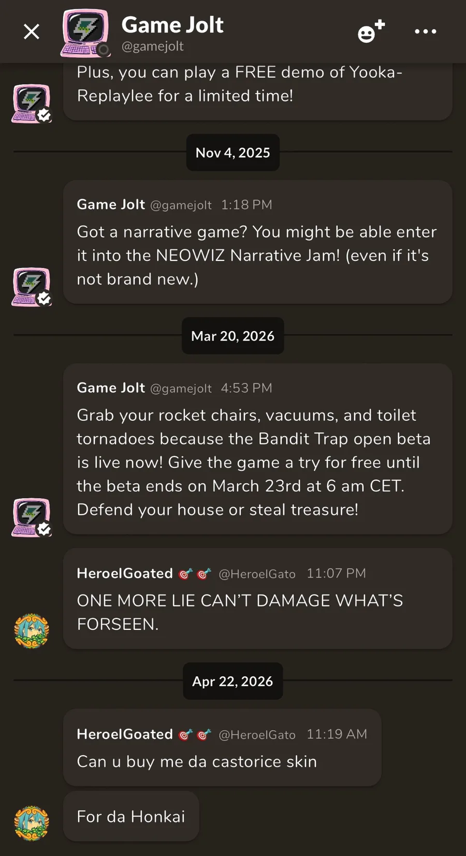
Task: Tap the @HeroelGato handle on 11:19 AM message
Action: pos(257,734)
